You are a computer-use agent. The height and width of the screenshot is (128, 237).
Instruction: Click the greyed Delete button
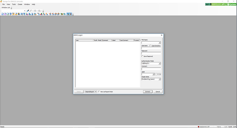(79, 92)
